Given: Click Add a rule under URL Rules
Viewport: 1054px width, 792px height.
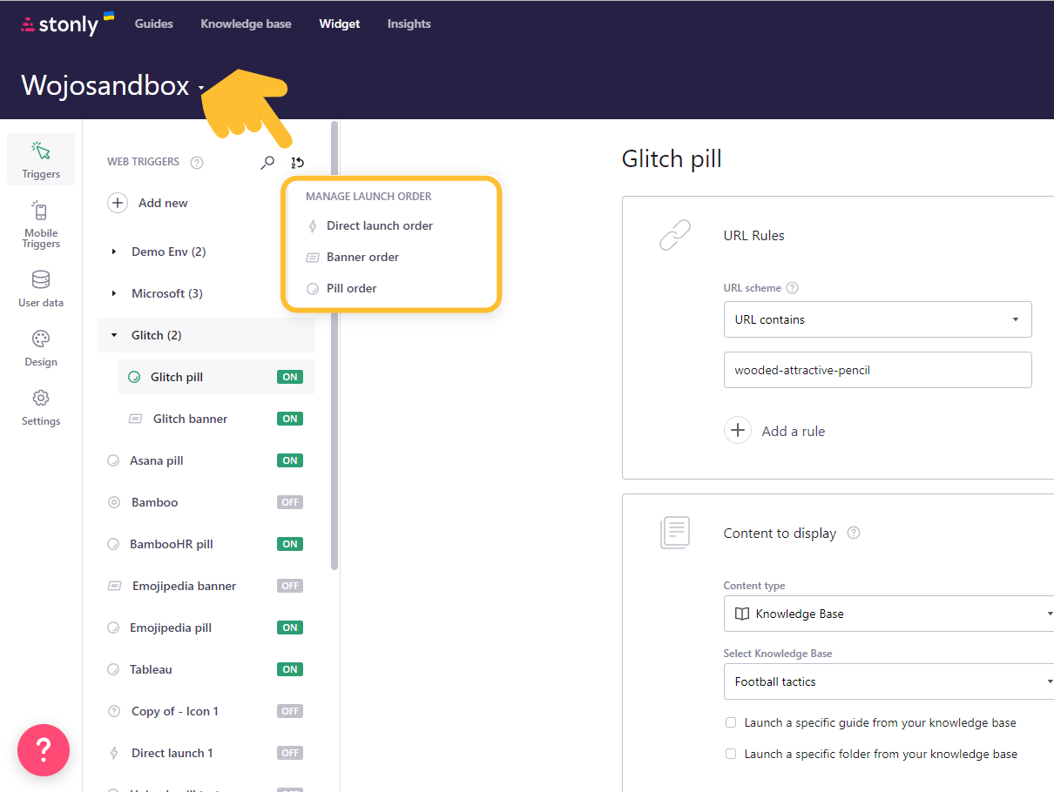Looking at the screenshot, I should point(774,430).
